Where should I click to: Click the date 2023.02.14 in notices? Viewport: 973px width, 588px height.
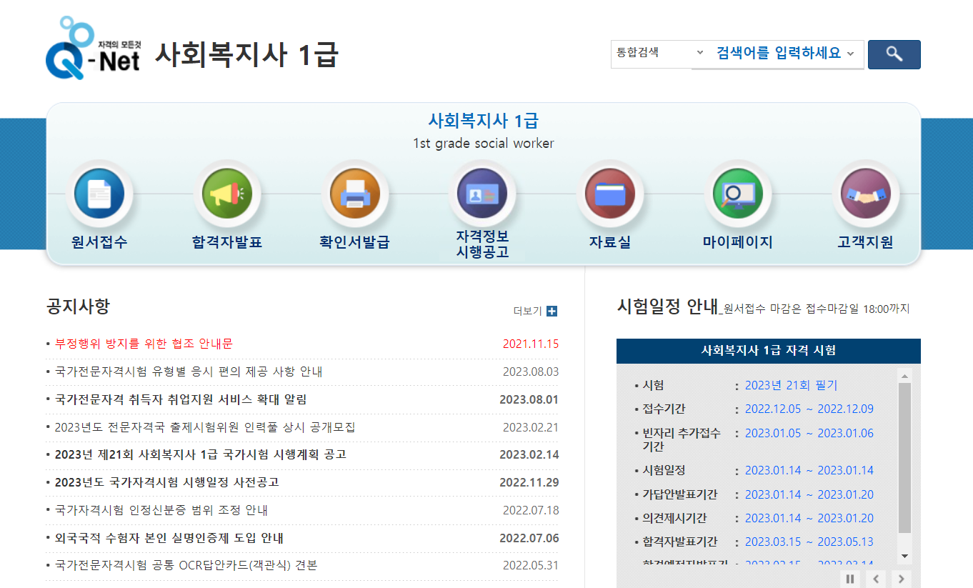click(529, 454)
